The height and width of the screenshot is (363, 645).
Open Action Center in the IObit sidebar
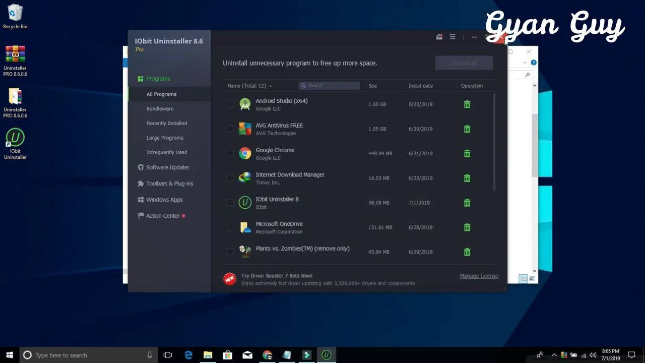(x=161, y=216)
